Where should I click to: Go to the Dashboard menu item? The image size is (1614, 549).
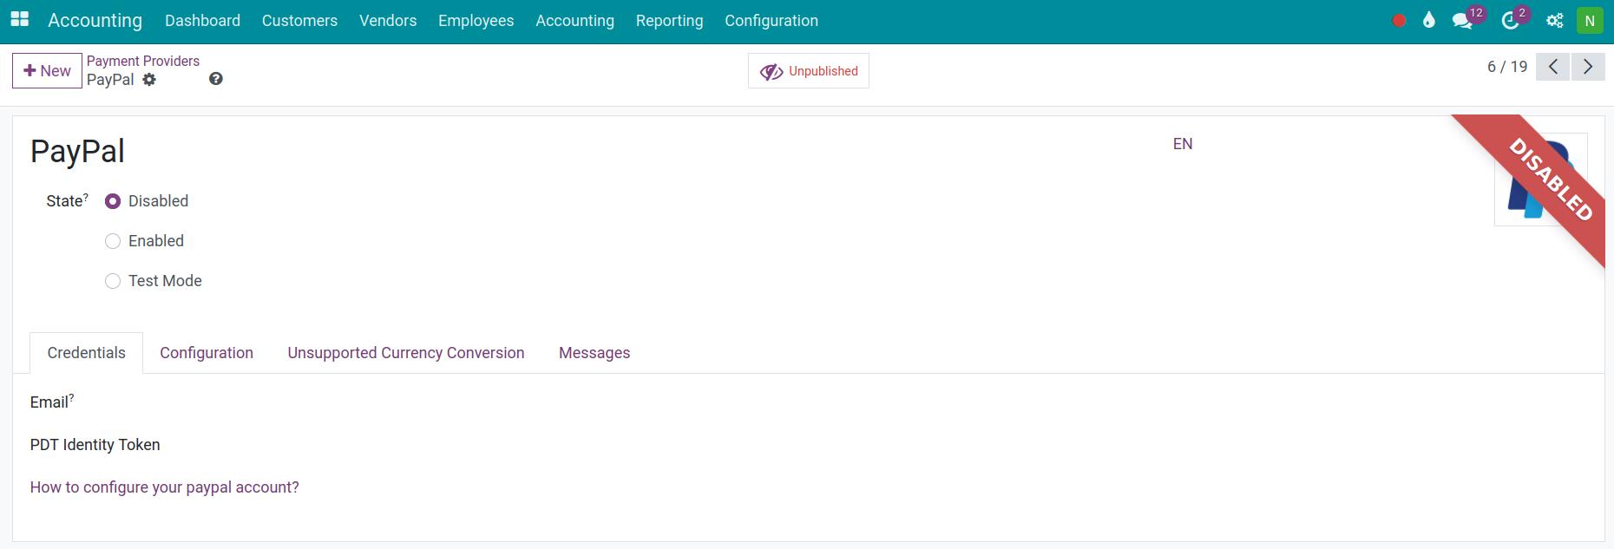202,21
